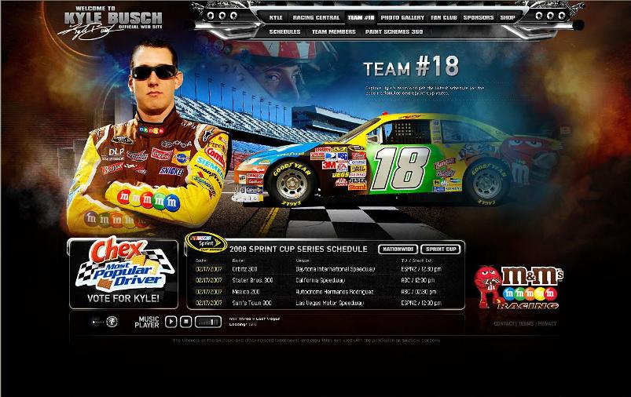Open the Contact link
631x397 pixels.
pos(504,323)
